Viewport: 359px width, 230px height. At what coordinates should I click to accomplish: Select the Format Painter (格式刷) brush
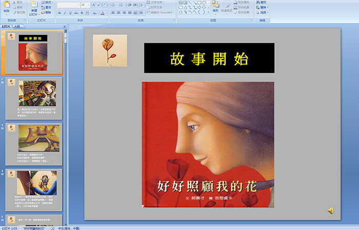(14, 12)
